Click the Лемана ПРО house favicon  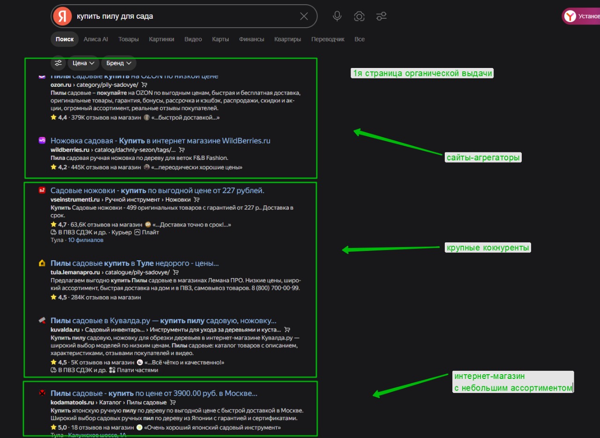[x=42, y=263]
